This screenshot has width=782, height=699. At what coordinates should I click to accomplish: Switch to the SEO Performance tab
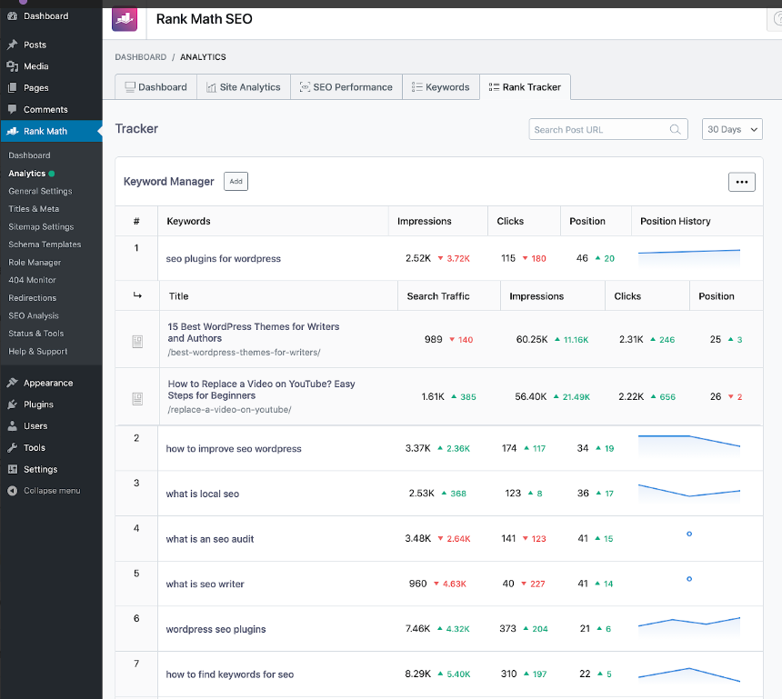click(346, 87)
